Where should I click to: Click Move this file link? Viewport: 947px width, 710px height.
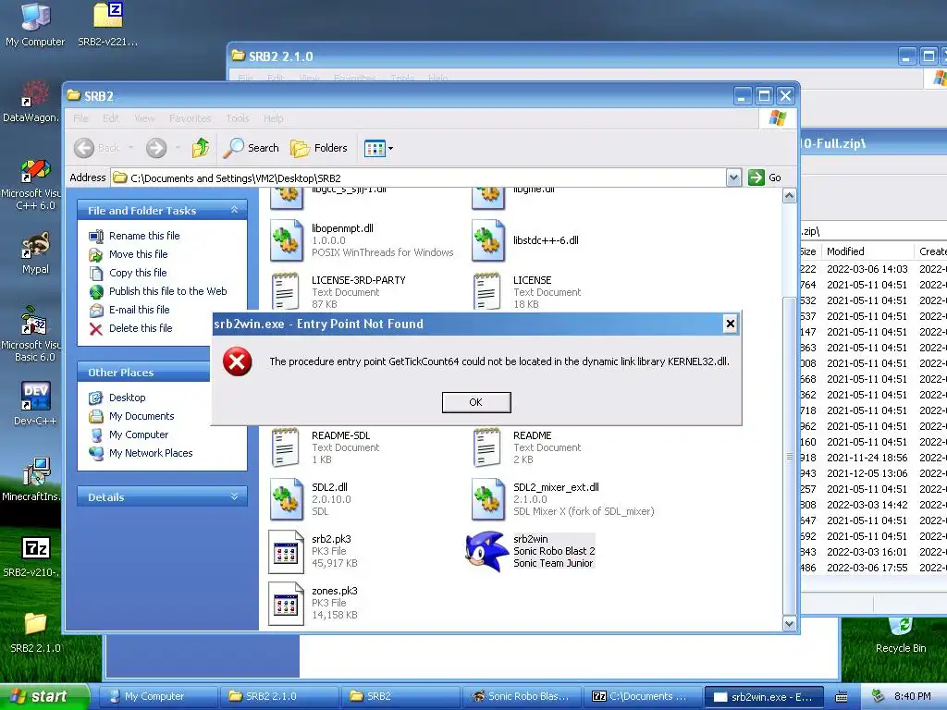[x=139, y=254]
